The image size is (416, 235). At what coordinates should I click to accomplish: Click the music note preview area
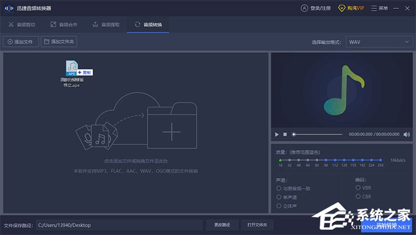click(x=342, y=90)
